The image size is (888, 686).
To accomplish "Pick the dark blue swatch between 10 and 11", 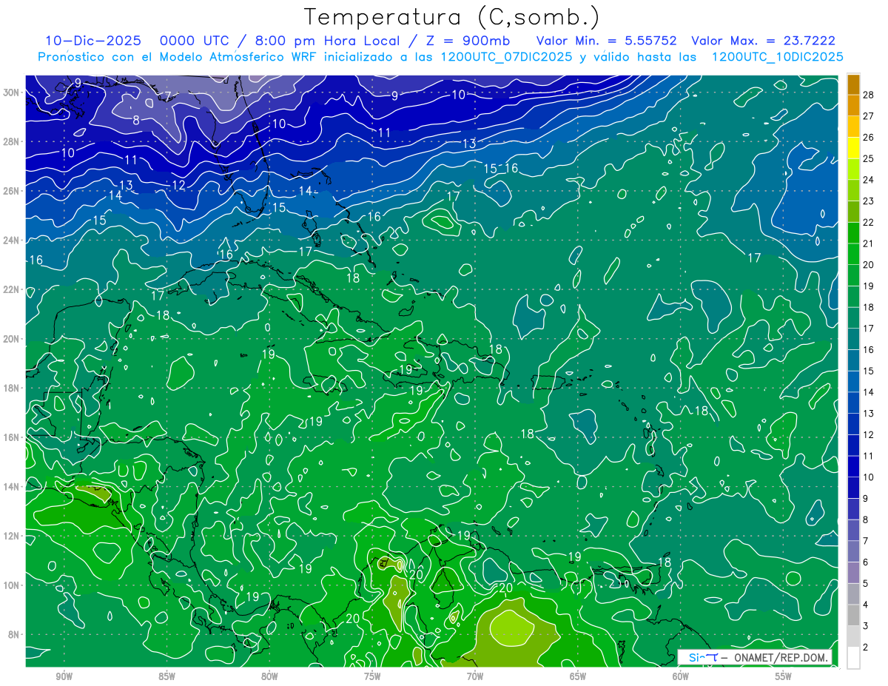I will pyautogui.click(x=854, y=466).
